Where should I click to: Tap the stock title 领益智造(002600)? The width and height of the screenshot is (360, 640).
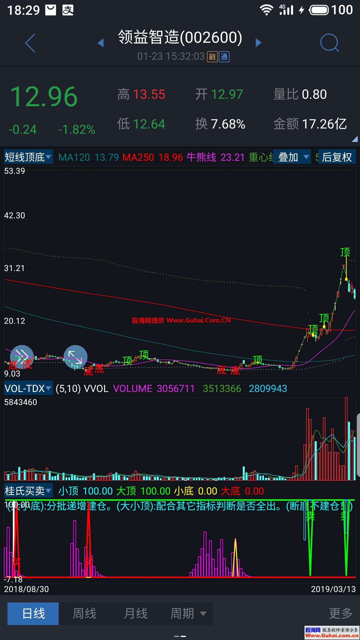click(x=180, y=37)
